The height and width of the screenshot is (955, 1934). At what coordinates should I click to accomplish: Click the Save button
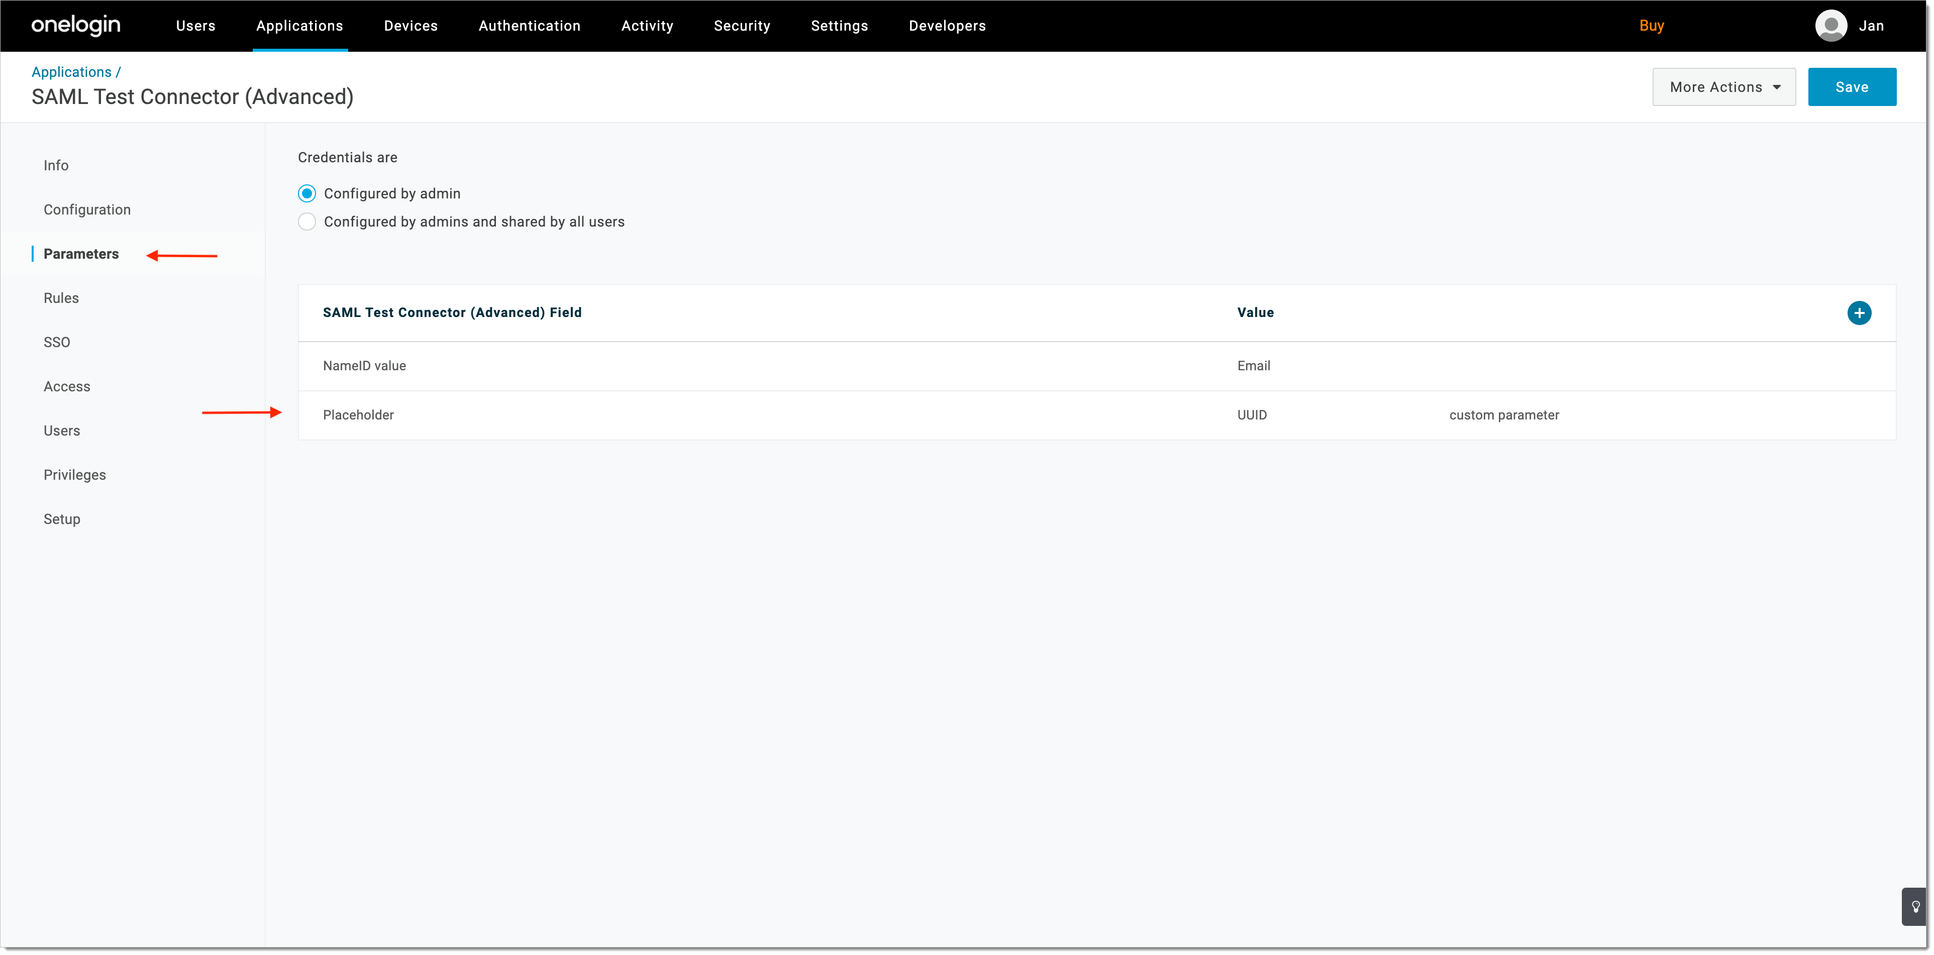click(x=1852, y=86)
